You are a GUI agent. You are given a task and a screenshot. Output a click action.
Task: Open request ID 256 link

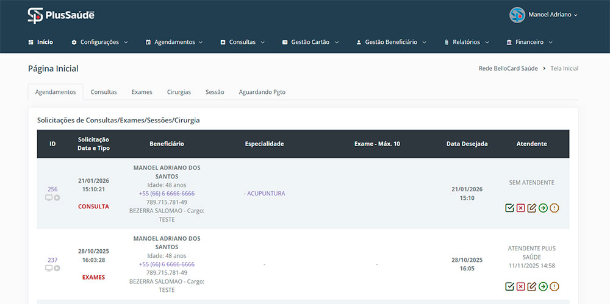coord(52,189)
